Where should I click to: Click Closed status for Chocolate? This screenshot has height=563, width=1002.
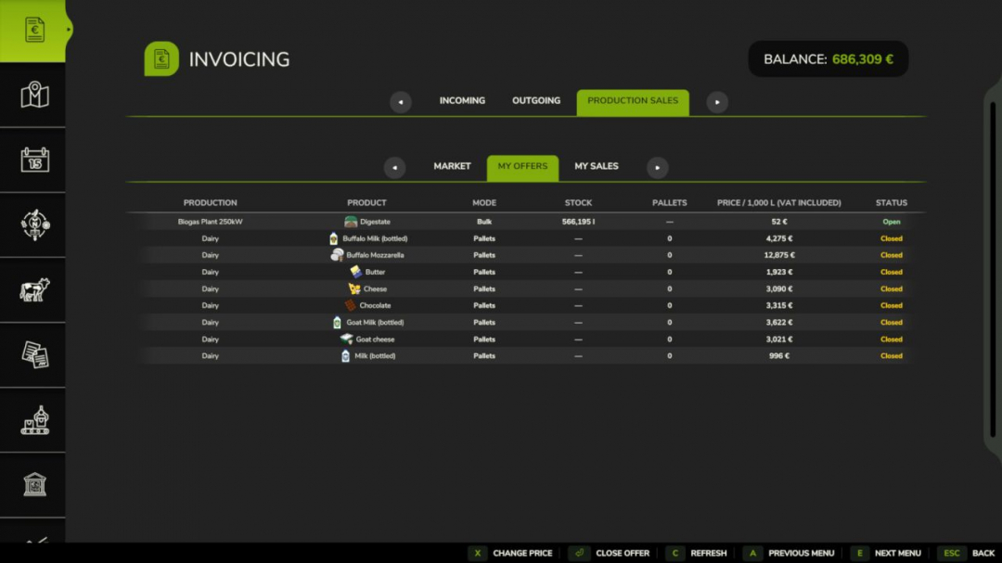click(x=891, y=305)
